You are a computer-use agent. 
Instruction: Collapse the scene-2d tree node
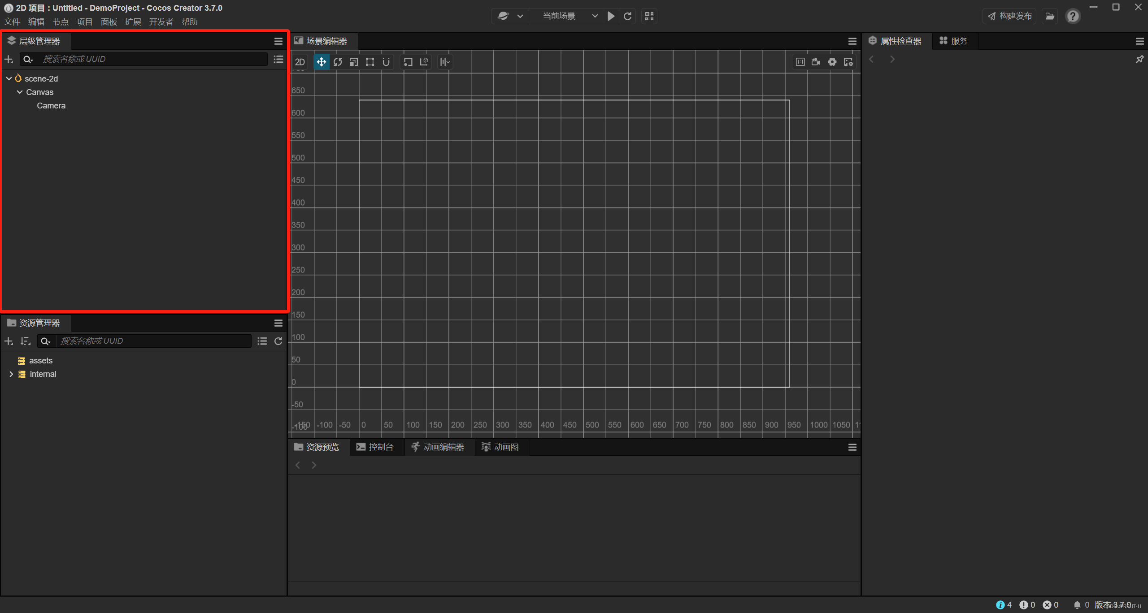coord(9,78)
